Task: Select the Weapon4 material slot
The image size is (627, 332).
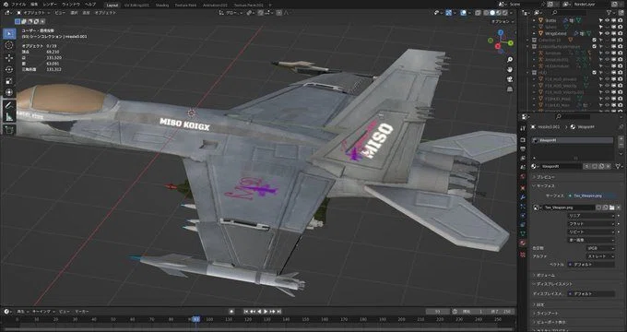Action: click(573, 140)
